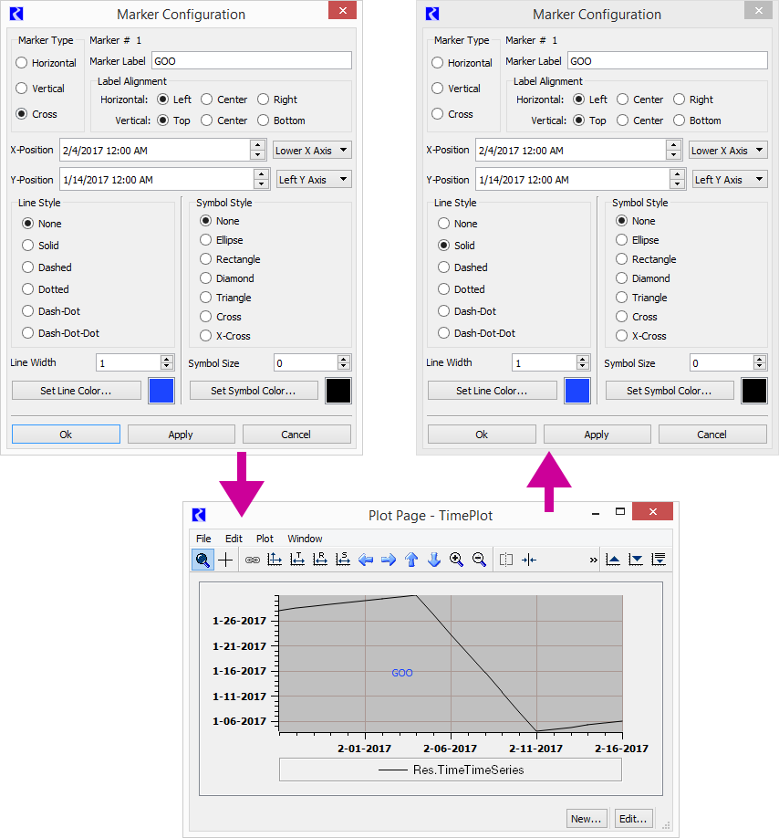Open Left Y Axis dropdown in left dialog
The height and width of the screenshot is (838, 779).
(x=315, y=180)
